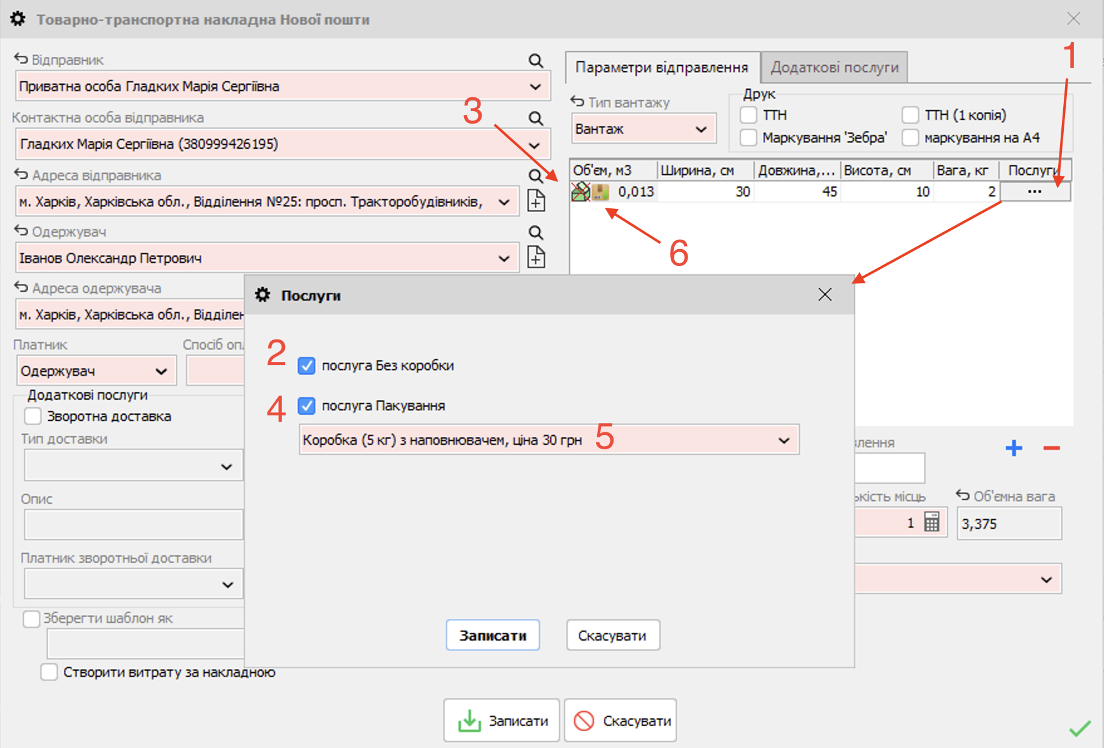Image resolution: width=1104 pixels, height=748 pixels.
Task: Select Параметри відправлення tab
Action: (661, 67)
